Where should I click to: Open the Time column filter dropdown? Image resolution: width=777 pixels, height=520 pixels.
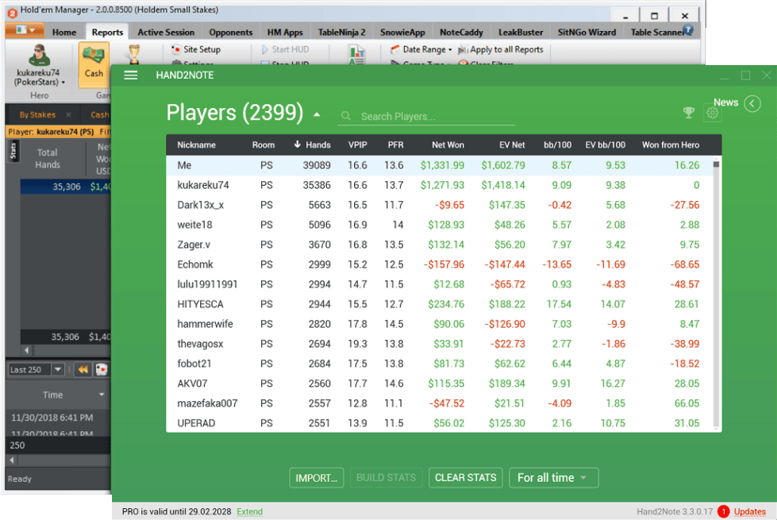coord(102,395)
